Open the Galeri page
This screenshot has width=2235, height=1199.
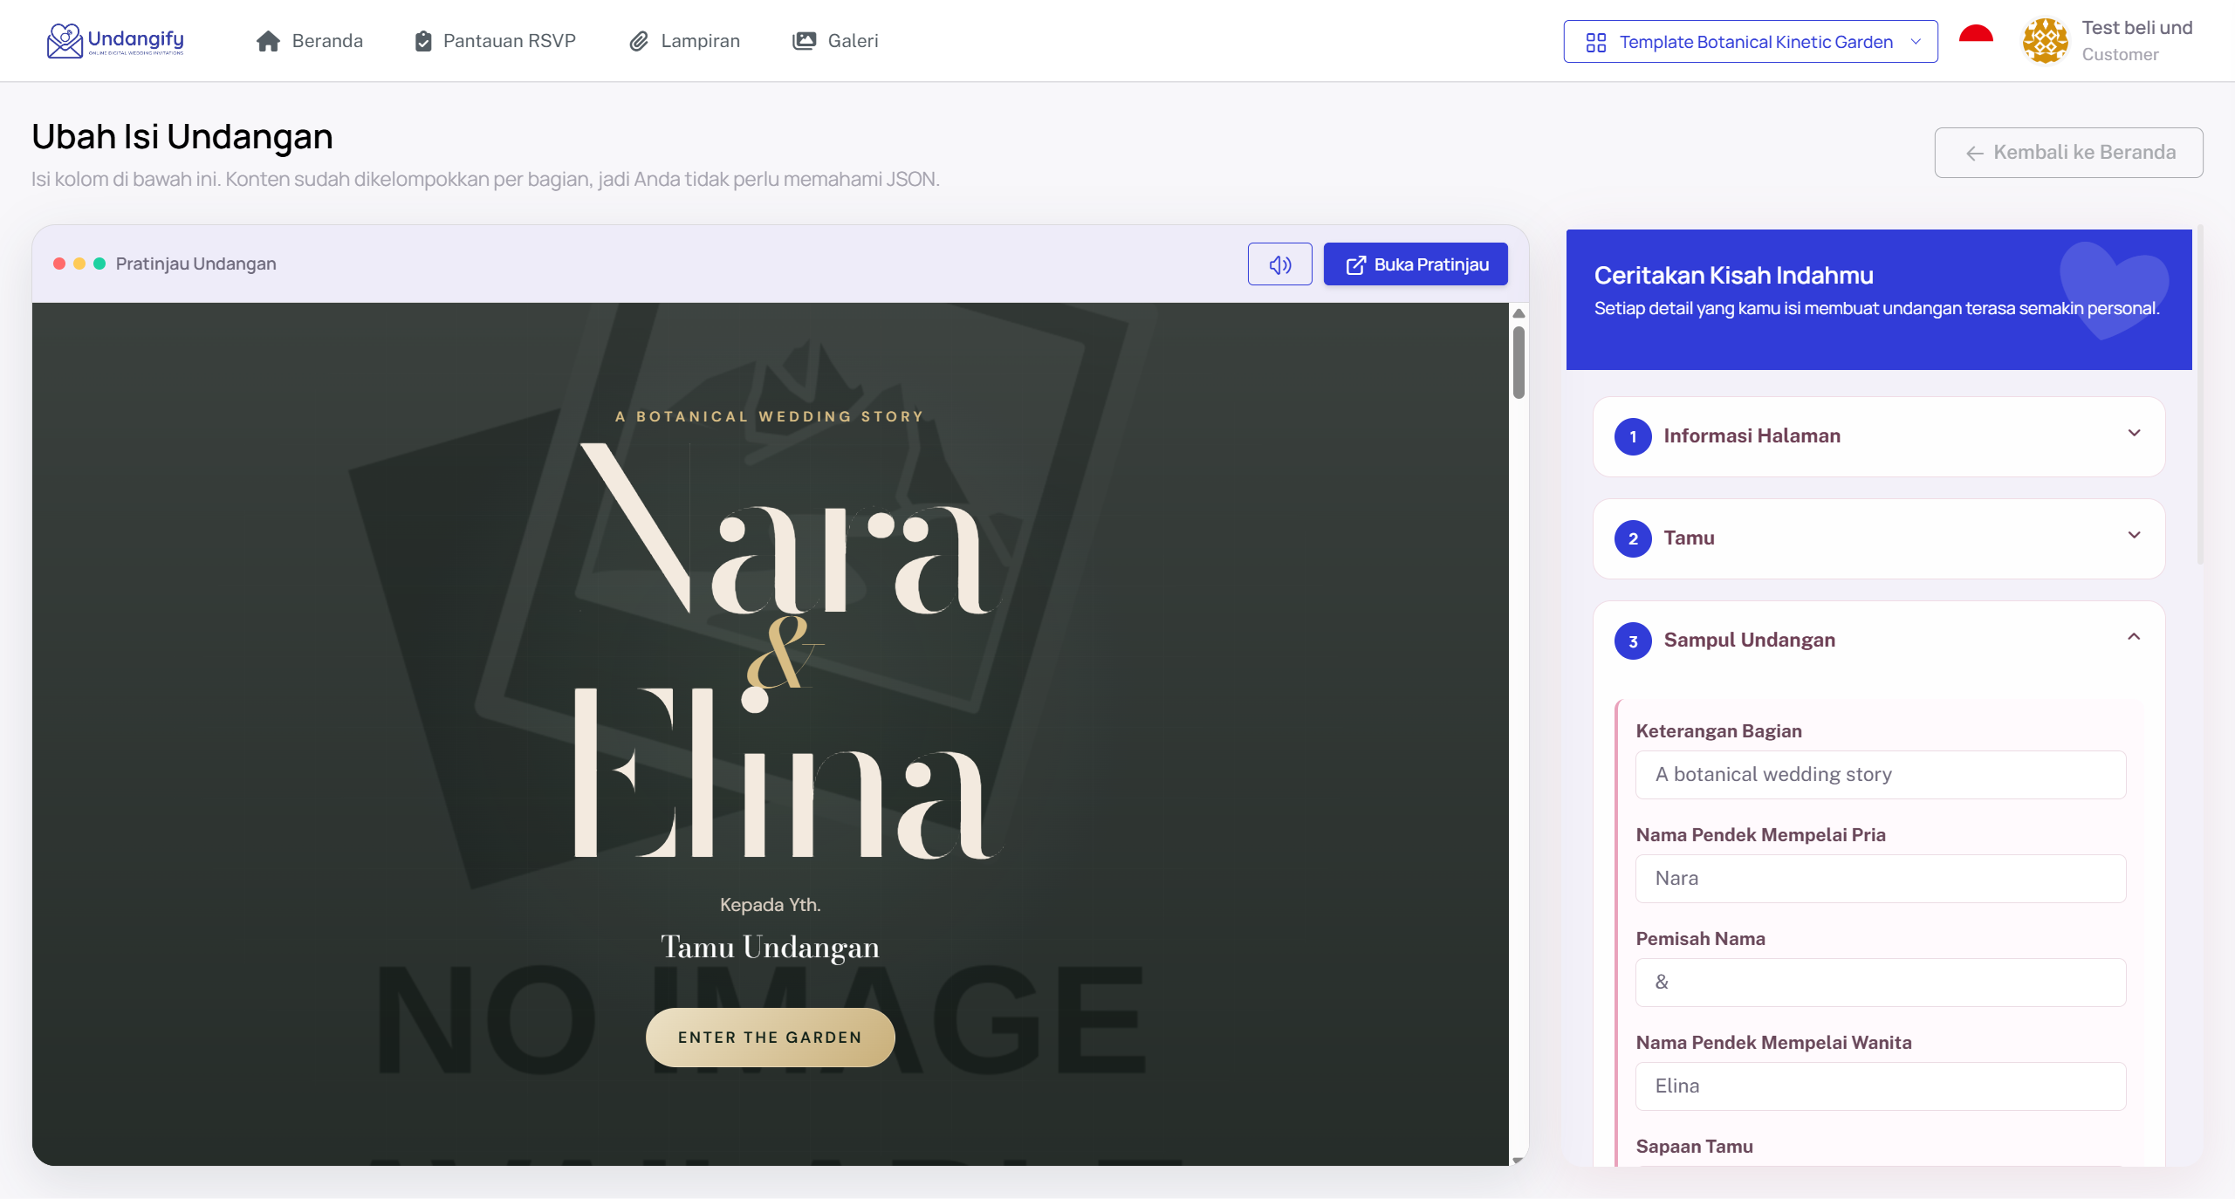[x=835, y=41]
